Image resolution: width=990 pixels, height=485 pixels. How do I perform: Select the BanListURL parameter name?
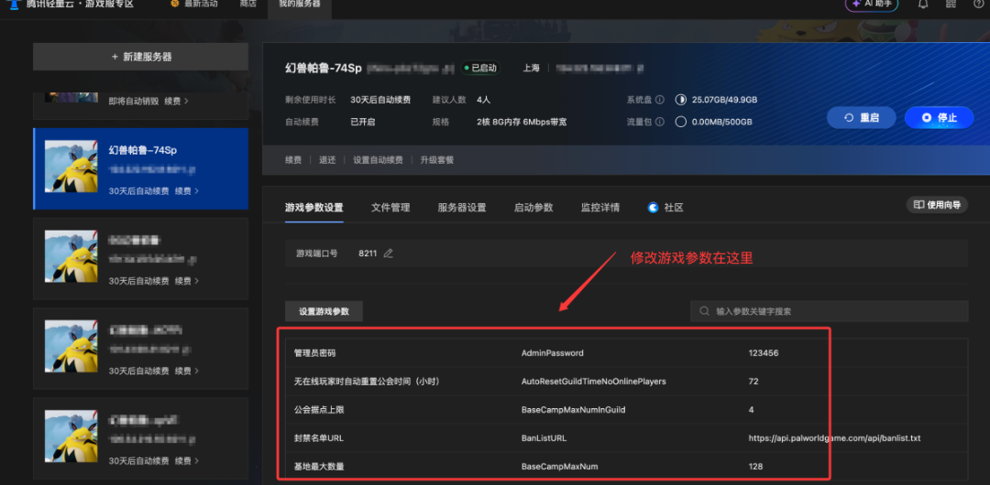click(x=544, y=438)
